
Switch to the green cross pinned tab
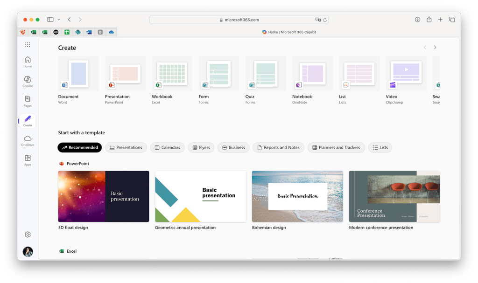coord(67,32)
